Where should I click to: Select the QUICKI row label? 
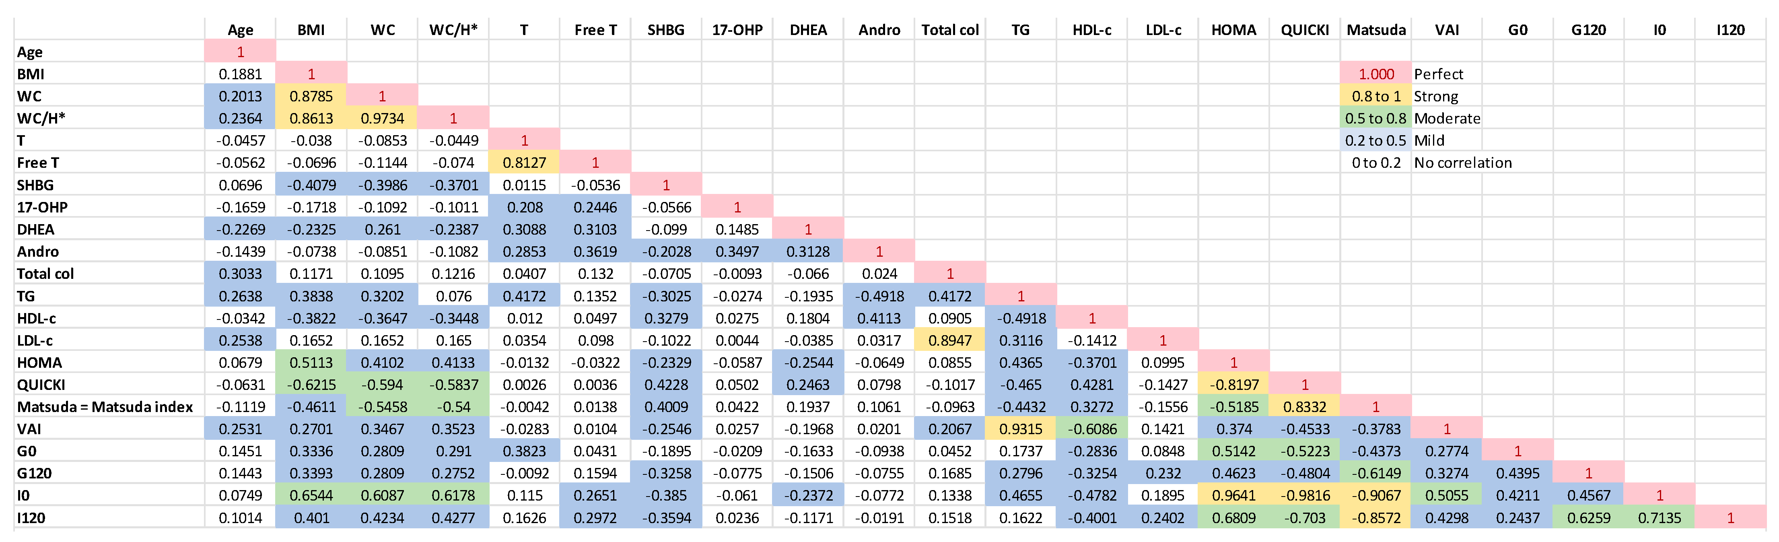click(x=41, y=385)
